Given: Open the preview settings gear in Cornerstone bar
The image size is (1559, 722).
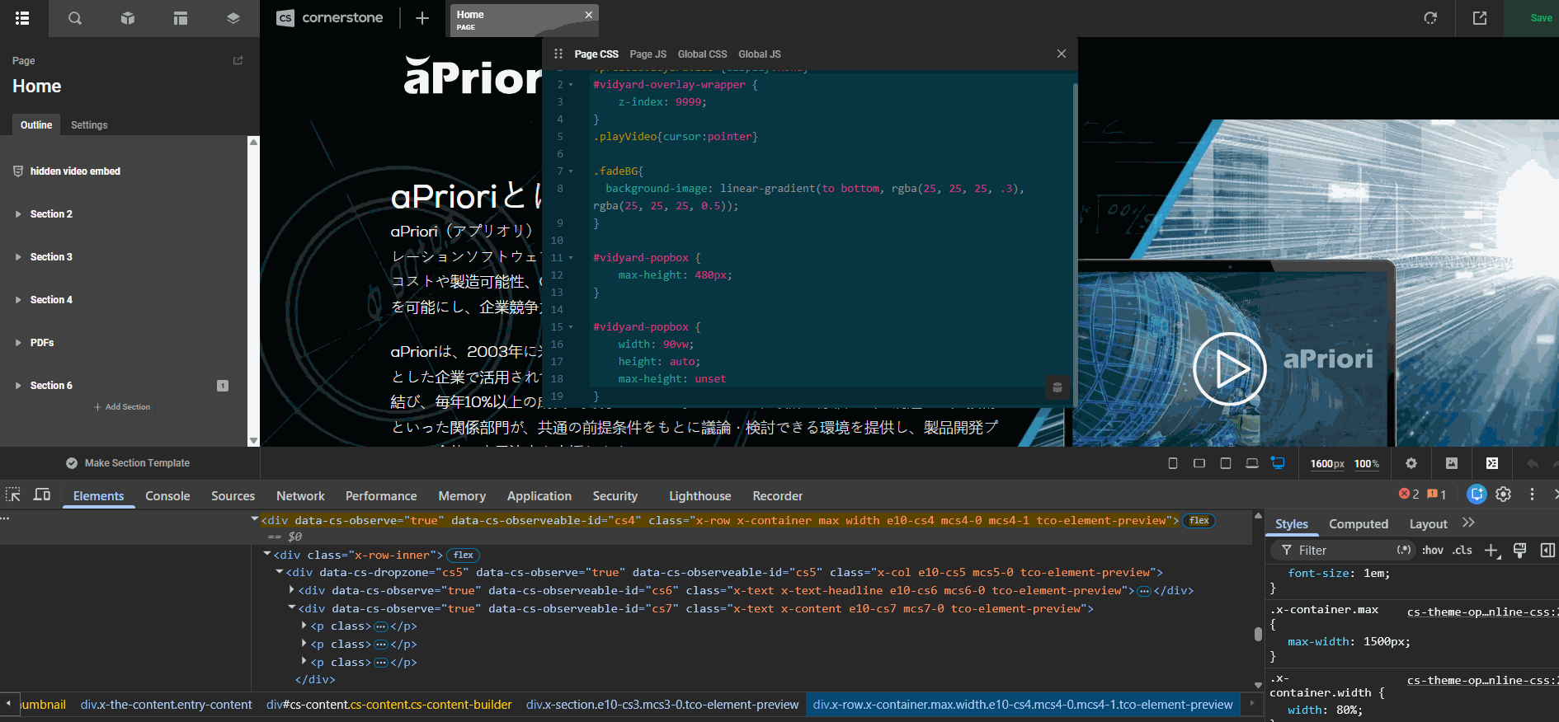Looking at the screenshot, I should (x=1411, y=463).
